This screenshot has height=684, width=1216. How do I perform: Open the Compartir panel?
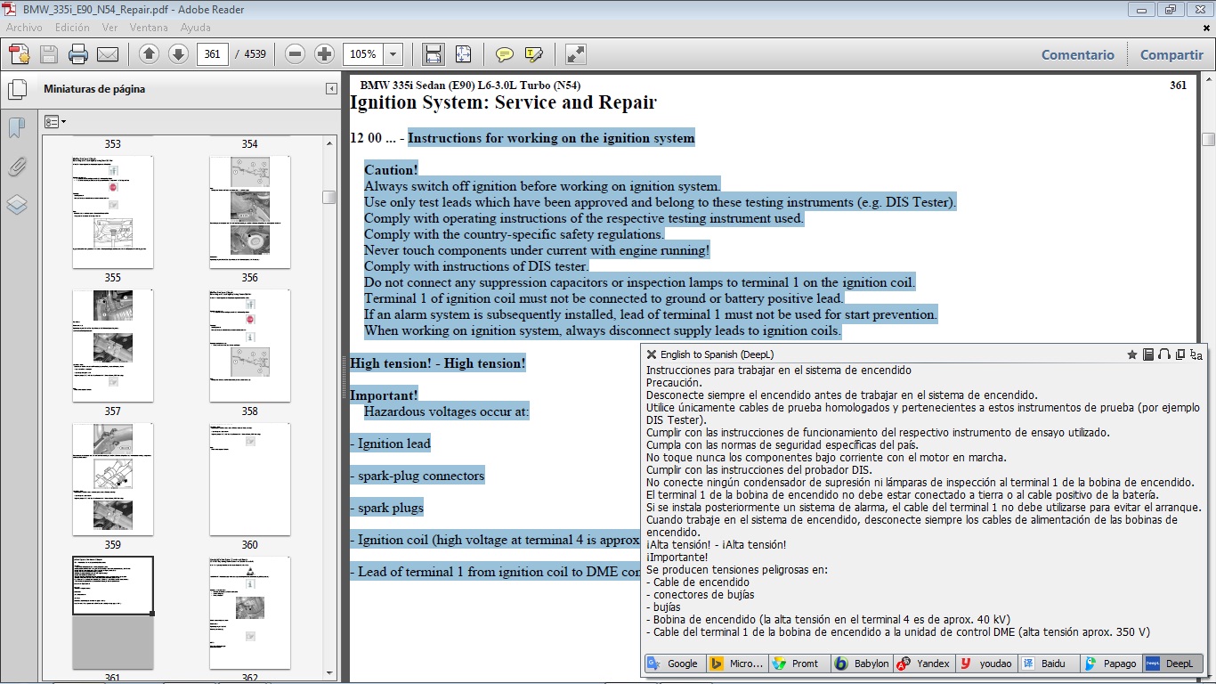pos(1171,54)
